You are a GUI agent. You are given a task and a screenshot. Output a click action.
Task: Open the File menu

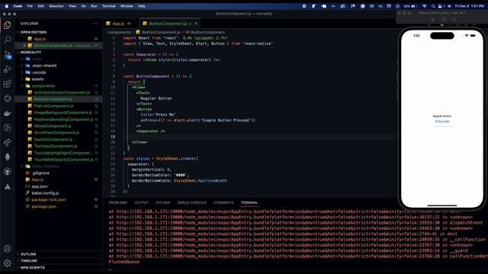pos(30,6)
